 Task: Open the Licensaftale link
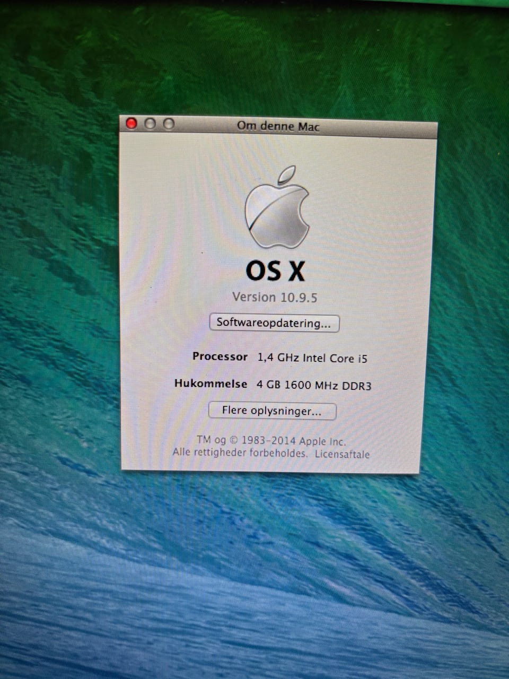(x=342, y=454)
